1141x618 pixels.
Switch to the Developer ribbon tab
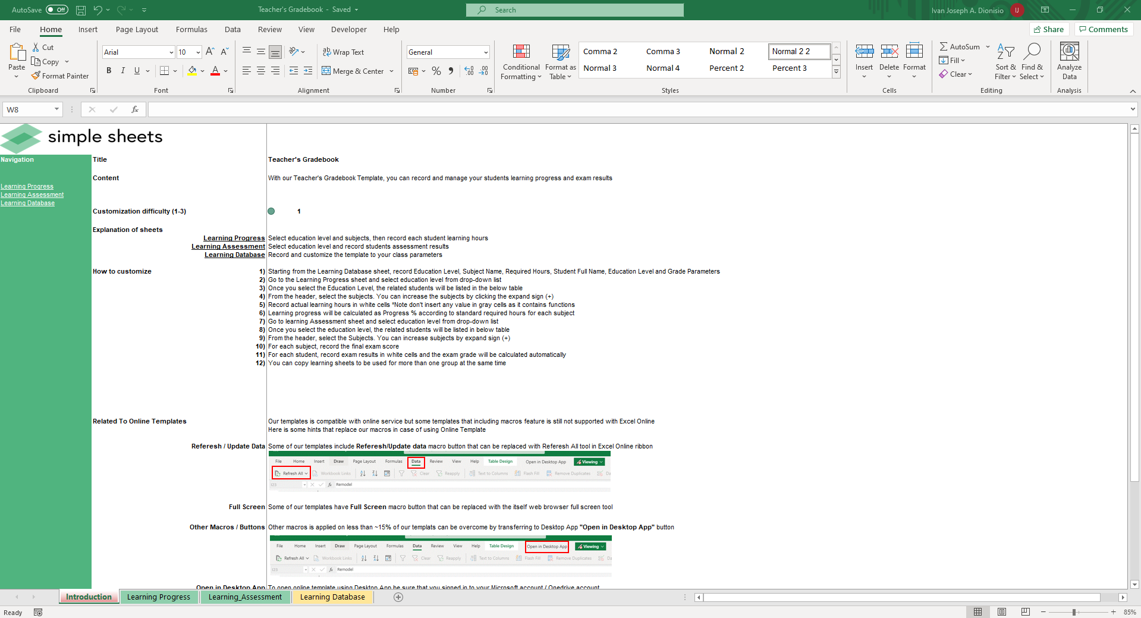[349, 30]
